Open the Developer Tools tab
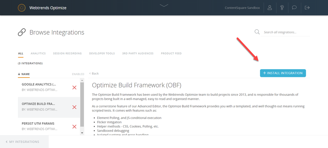 point(102,53)
